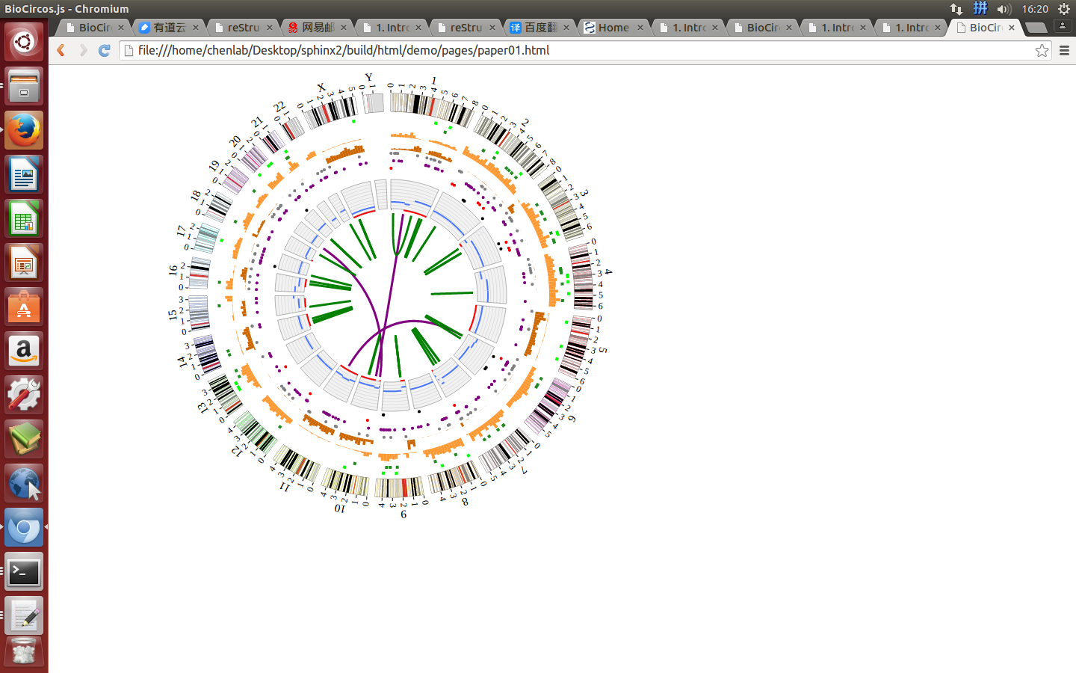Image resolution: width=1076 pixels, height=673 pixels.
Task: Open the Files manager from launcher
Action: click(24, 86)
